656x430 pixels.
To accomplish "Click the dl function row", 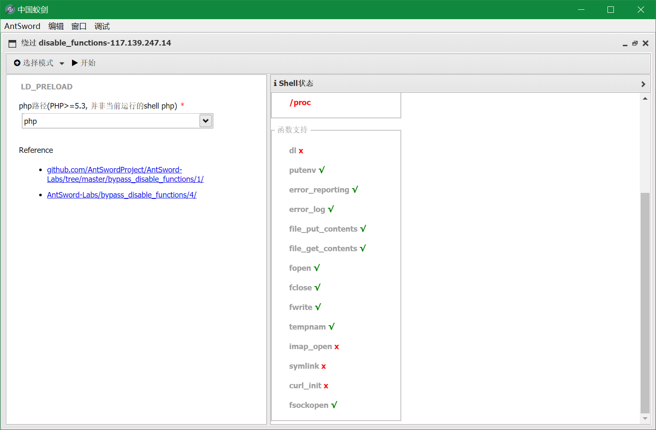I will (x=296, y=150).
